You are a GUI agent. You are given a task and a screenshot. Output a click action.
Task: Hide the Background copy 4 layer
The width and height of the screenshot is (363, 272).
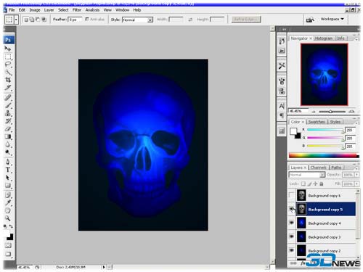pyautogui.click(x=292, y=223)
